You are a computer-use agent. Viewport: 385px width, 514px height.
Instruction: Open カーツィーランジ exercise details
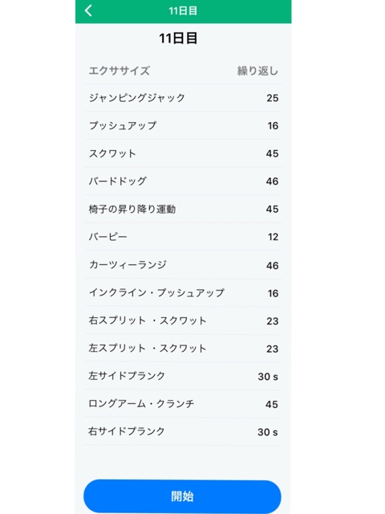coord(184,265)
